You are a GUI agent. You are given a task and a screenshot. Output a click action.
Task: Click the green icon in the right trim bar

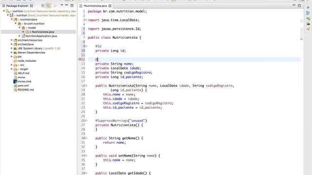coord(308,18)
